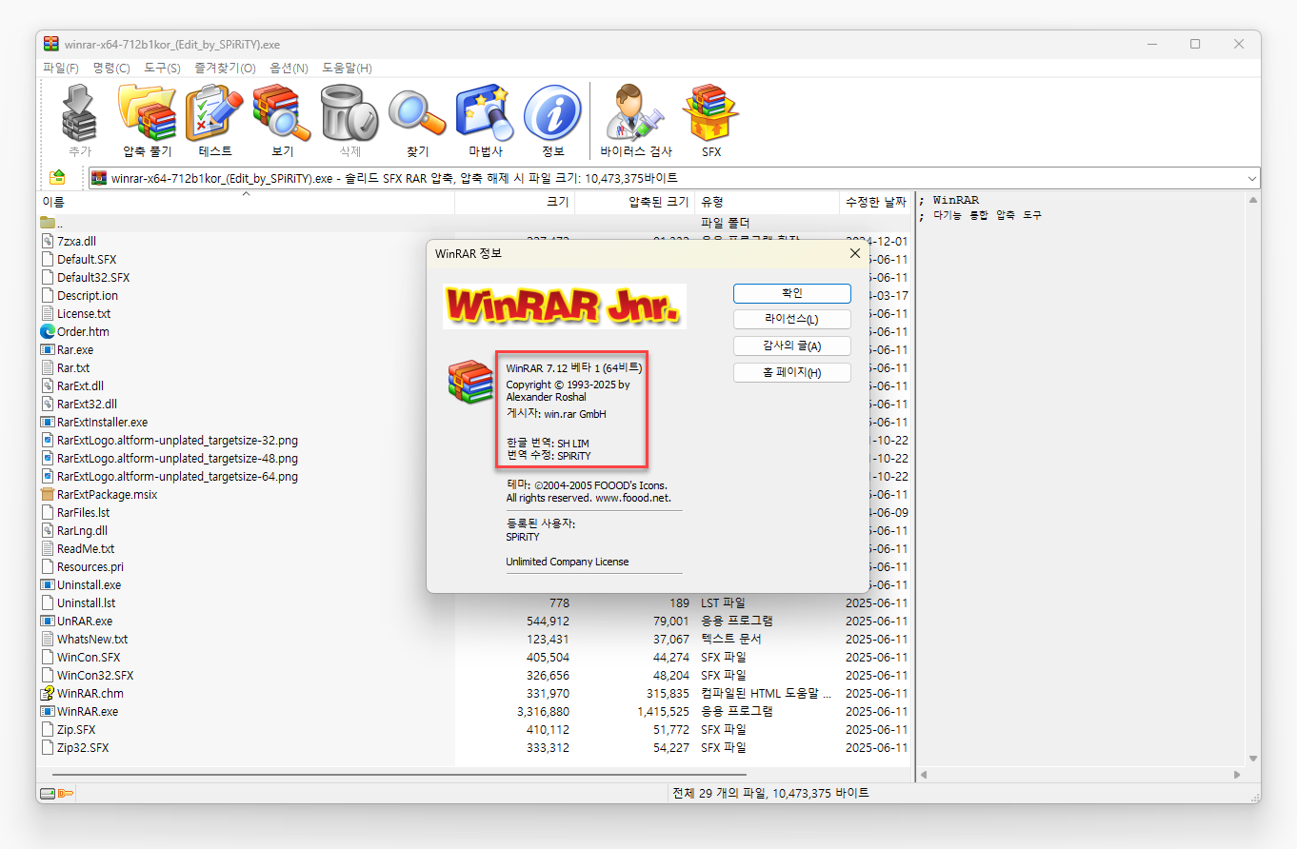Open the 즐겨찾기(O) menu
Viewport: 1297px width, 849px height.
coord(225,68)
